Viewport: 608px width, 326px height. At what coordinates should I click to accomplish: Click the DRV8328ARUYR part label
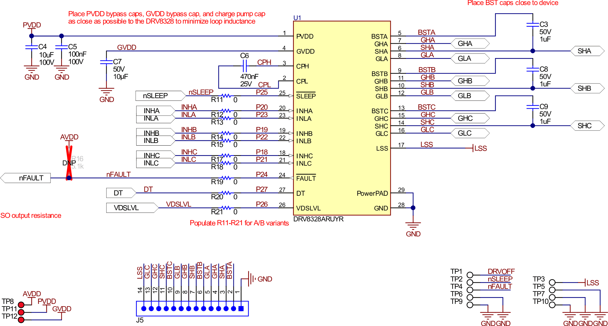coord(319,219)
